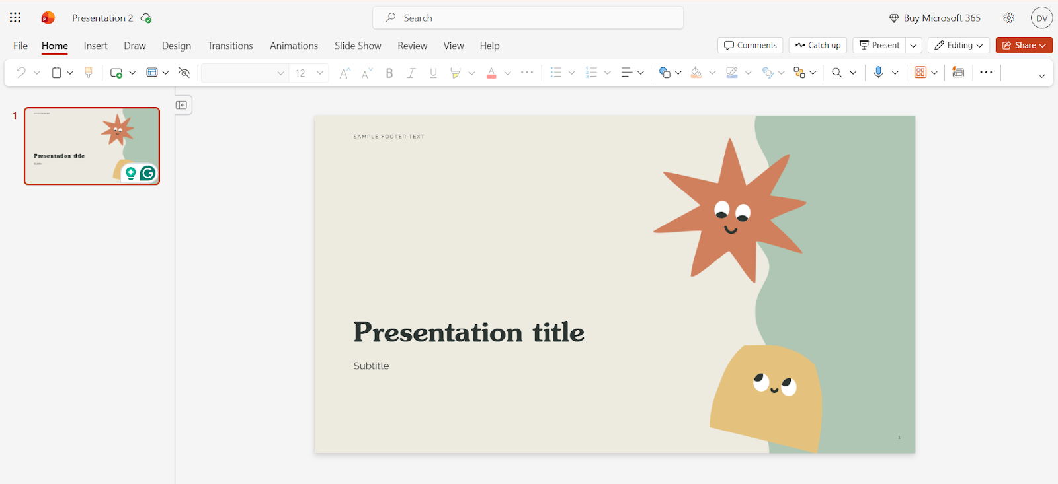The image size is (1058, 484).
Task: Expand the Present options arrow
Action: [913, 45]
